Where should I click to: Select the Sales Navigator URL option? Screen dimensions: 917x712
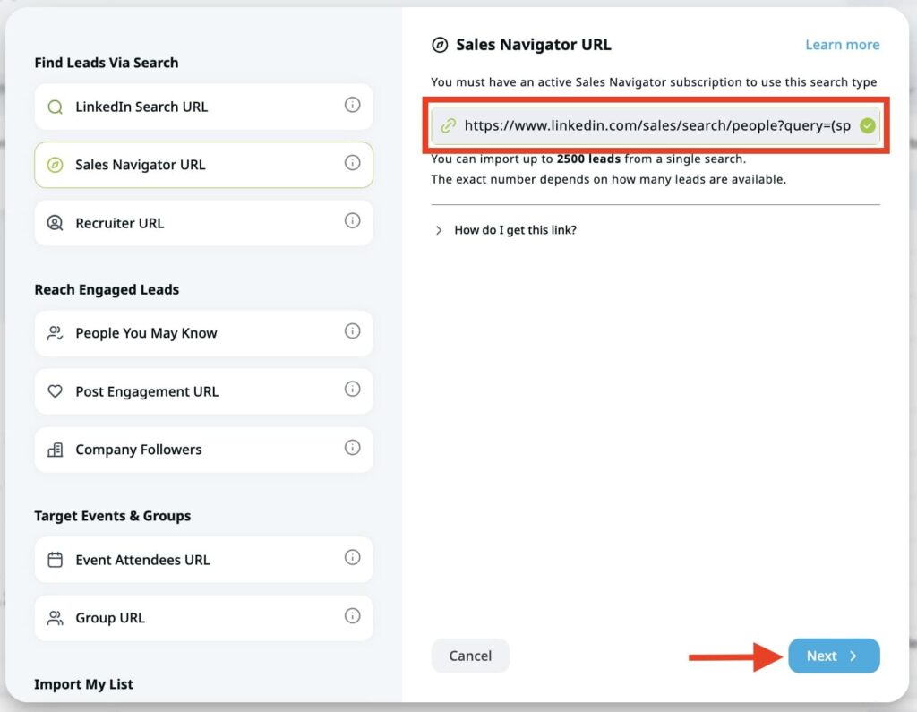coord(203,165)
